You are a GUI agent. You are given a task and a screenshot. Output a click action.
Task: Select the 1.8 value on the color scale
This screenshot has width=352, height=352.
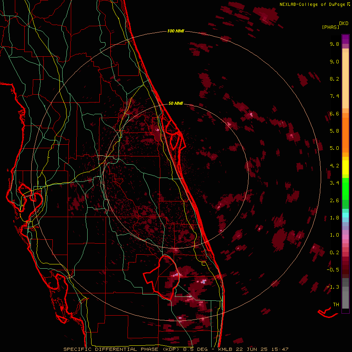click(334, 218)
